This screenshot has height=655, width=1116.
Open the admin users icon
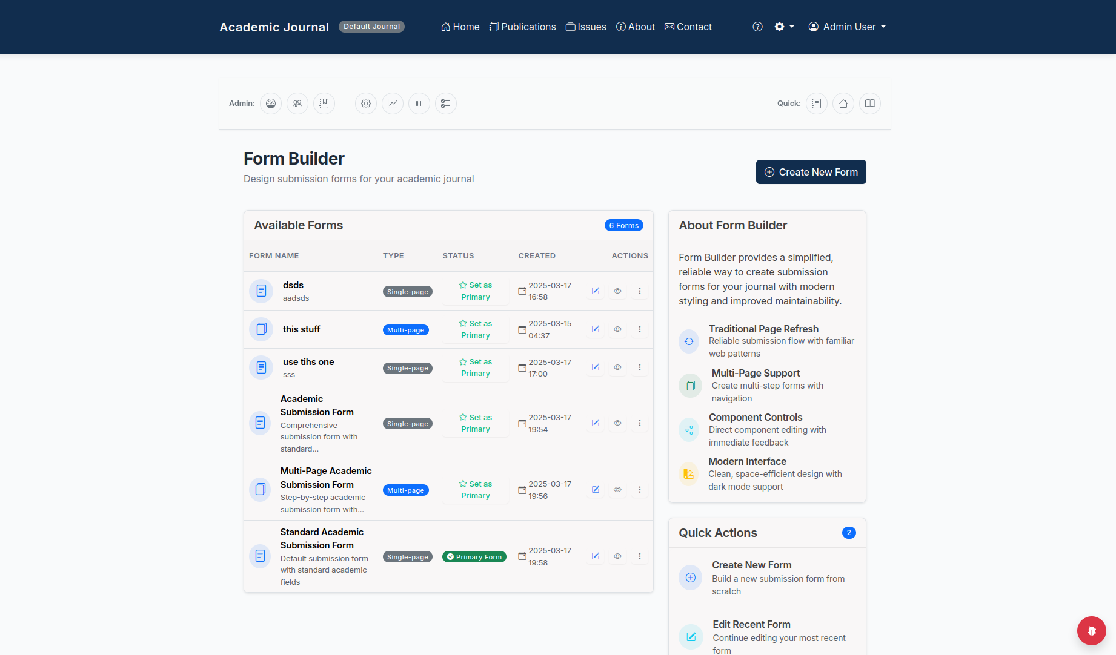pos(297,104)
